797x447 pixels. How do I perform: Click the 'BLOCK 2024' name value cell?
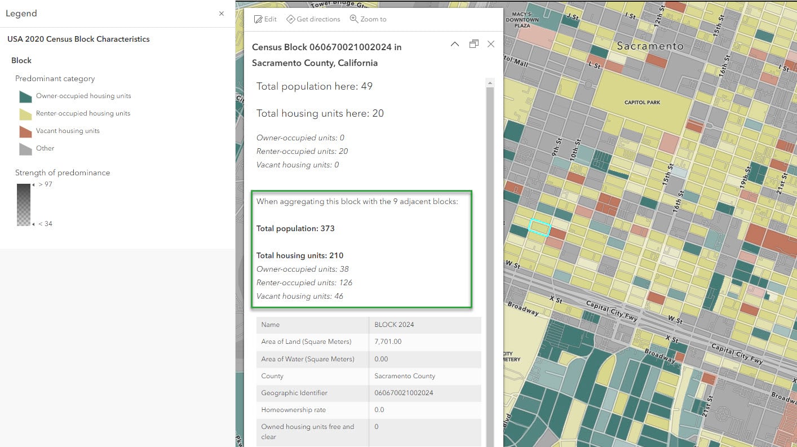click(x=426, y=325)
